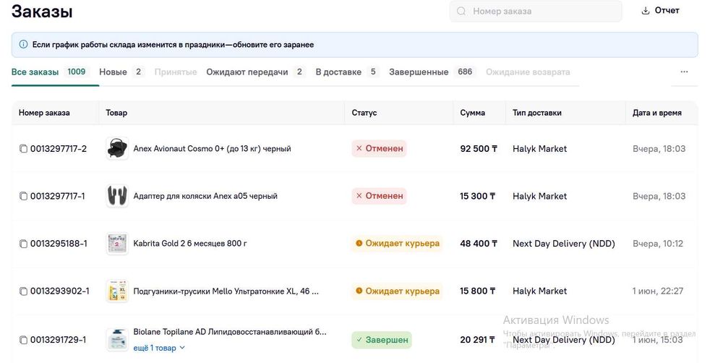Open the 'Завершенные' tab
Image resolution: width=723 pixels, height=363 pixels.
432,72
